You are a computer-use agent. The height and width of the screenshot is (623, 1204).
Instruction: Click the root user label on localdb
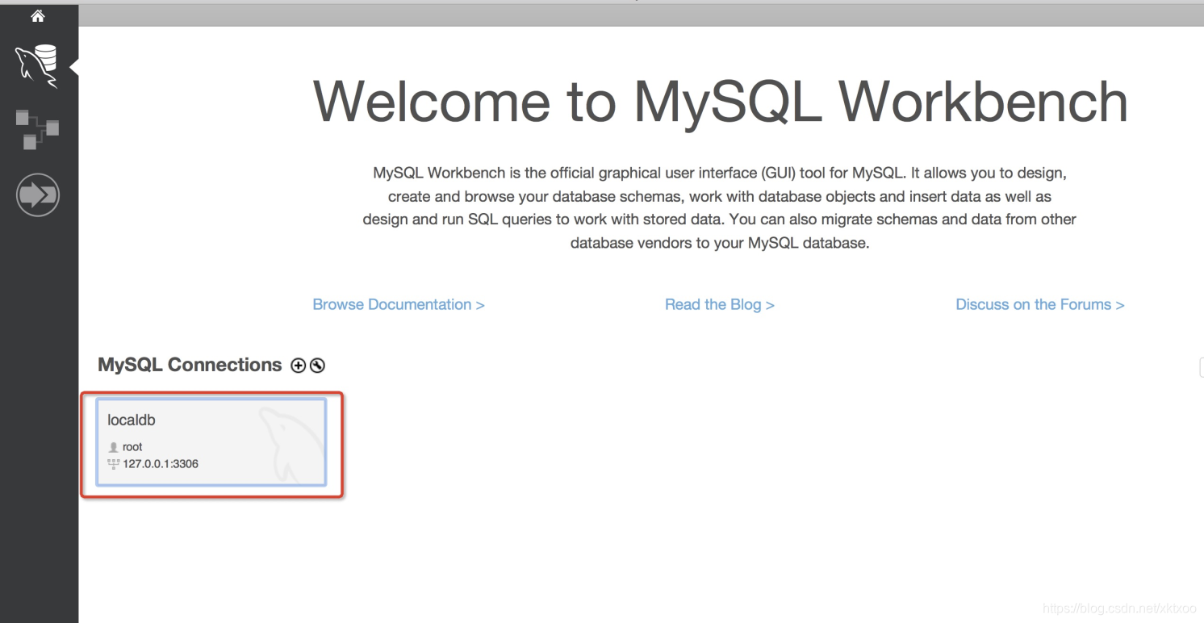pos(132,446)
